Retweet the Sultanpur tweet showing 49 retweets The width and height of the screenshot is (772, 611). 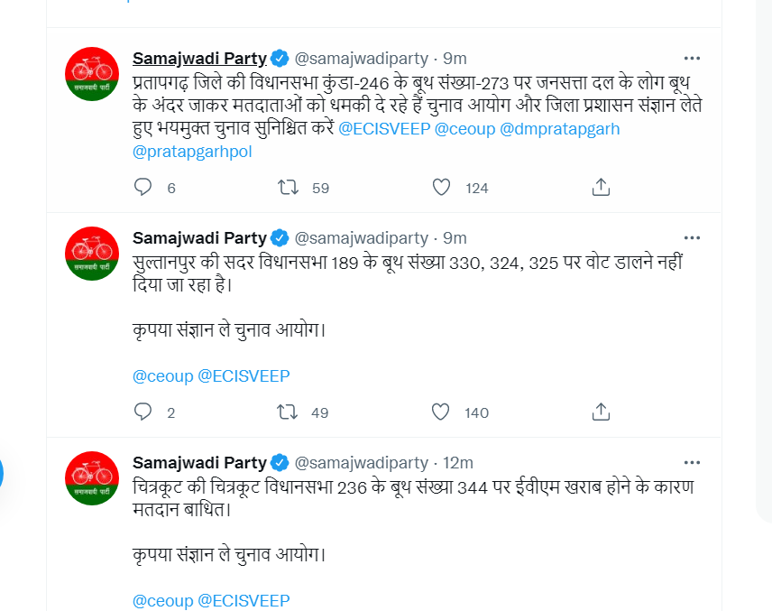pyautogui.click(x=289, y=412)
